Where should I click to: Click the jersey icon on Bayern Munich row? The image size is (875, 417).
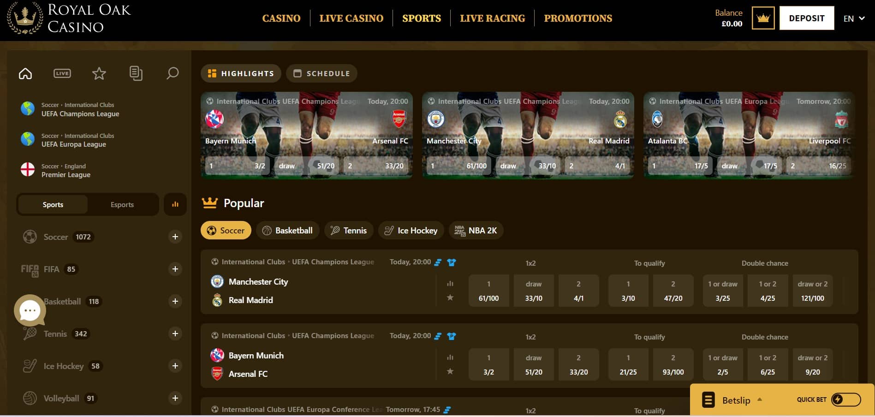452,336
